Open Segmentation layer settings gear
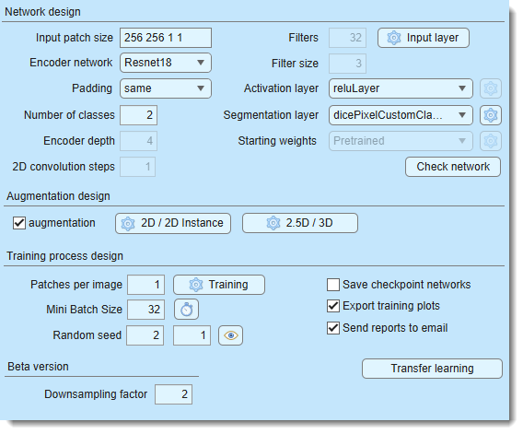Image resolution: width=523 pixels, height=434 pixels. tap(490, 115)
